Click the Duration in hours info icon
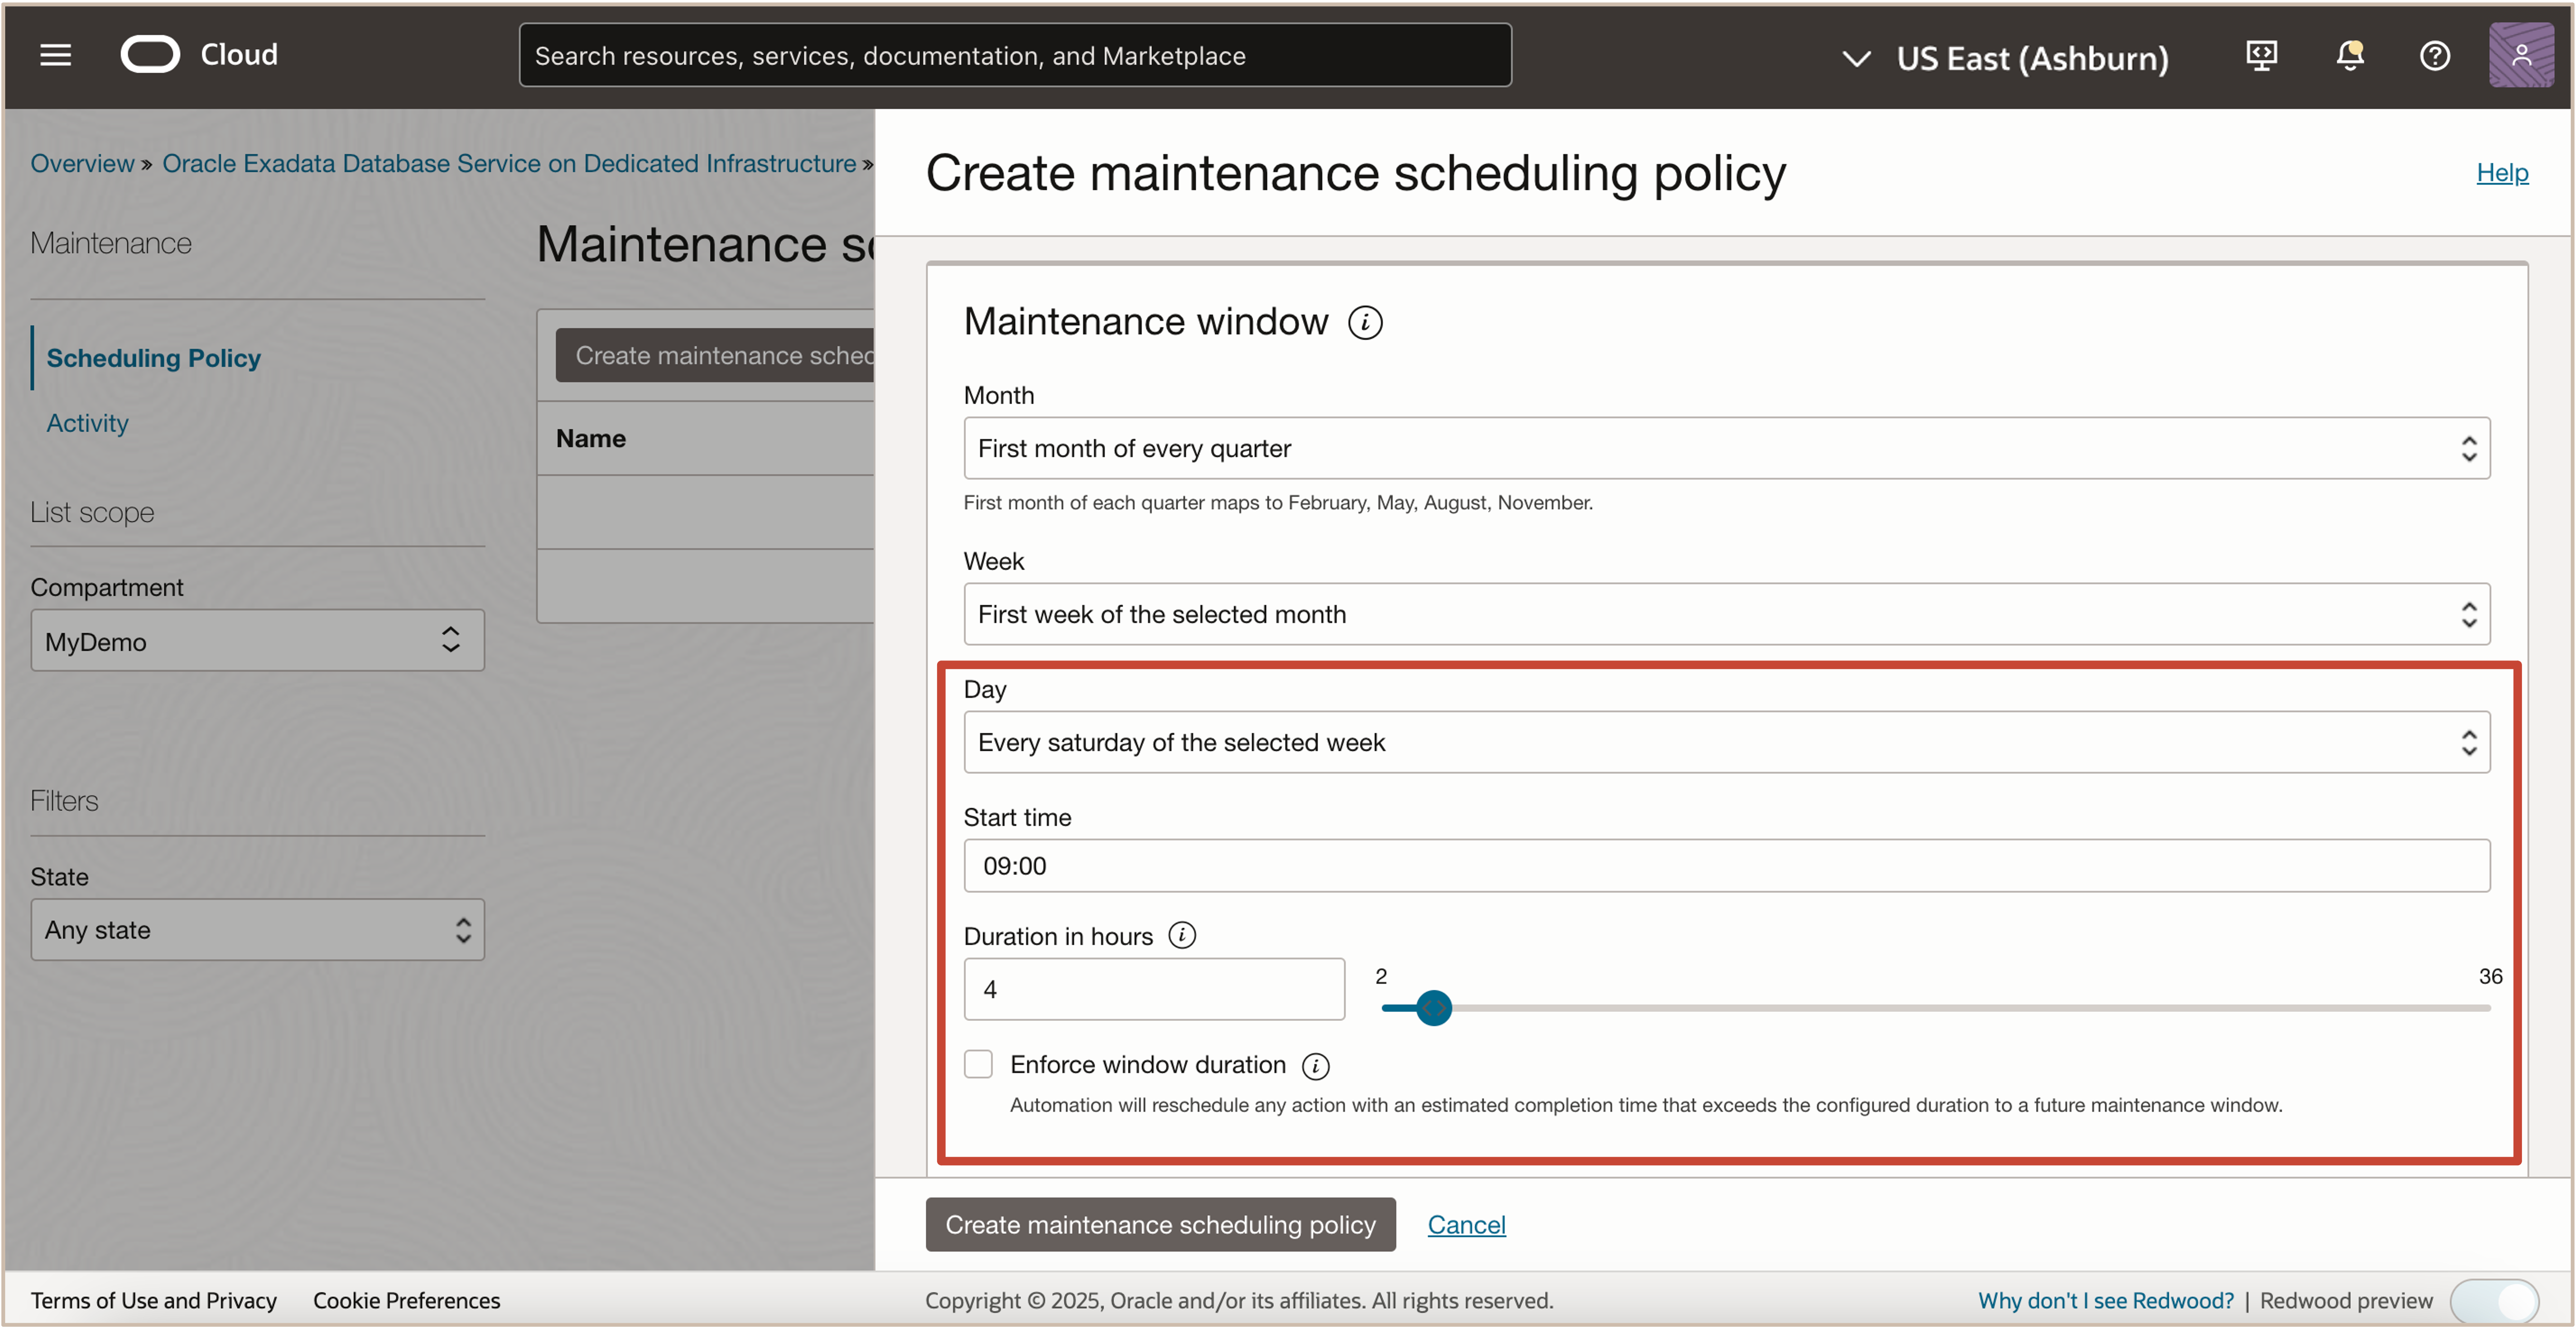The width and height of the screenshot is (2576, 1329). click(1183, 935)
